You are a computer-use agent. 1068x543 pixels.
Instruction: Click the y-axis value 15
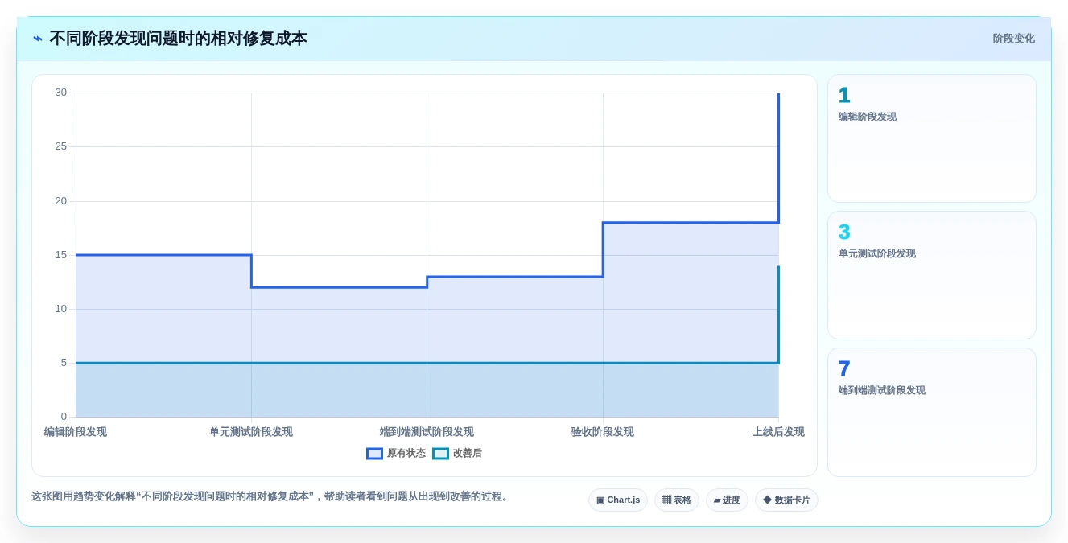click(61, 255)
